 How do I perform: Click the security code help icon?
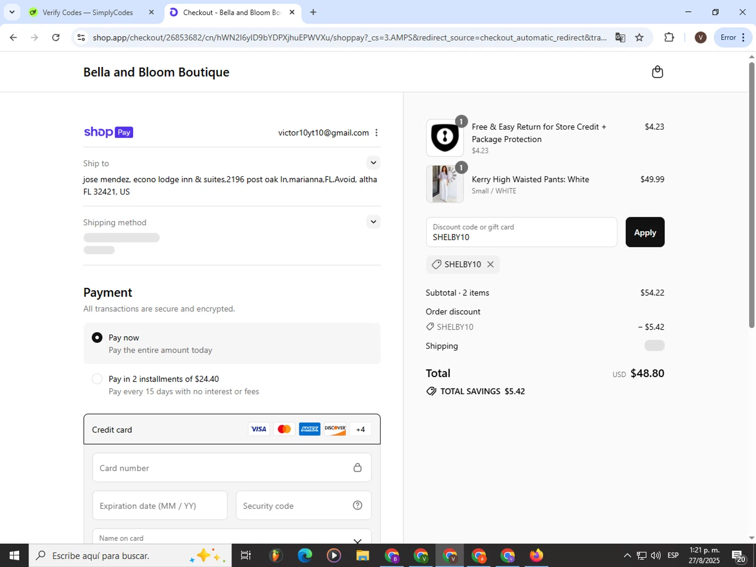coord(357,505)
